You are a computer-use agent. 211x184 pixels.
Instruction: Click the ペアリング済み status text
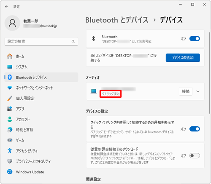click(111, 94)
